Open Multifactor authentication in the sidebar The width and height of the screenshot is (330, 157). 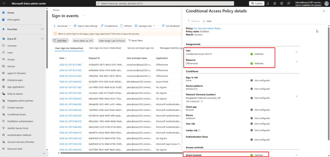pos(20,121)
